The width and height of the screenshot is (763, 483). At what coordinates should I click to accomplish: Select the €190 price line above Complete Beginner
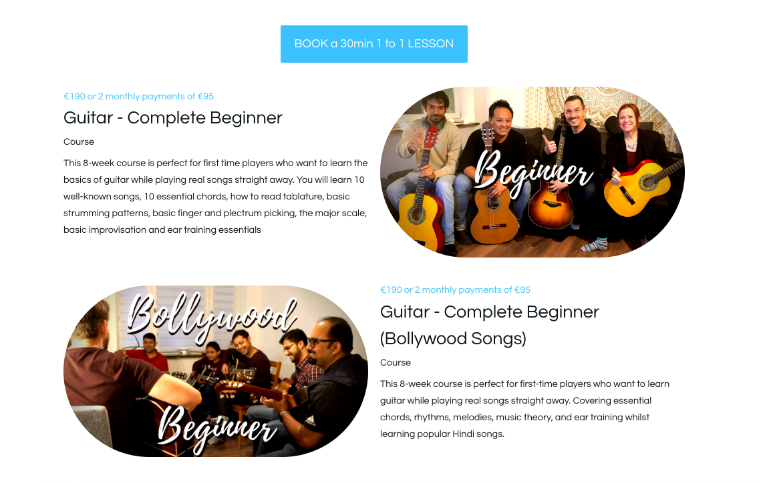(139, 96)
